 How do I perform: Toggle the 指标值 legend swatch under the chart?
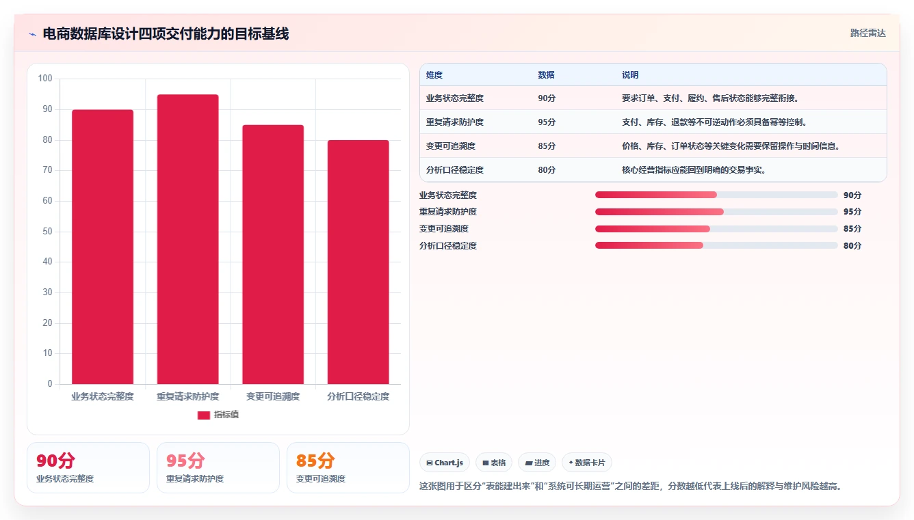coord(203,415)
